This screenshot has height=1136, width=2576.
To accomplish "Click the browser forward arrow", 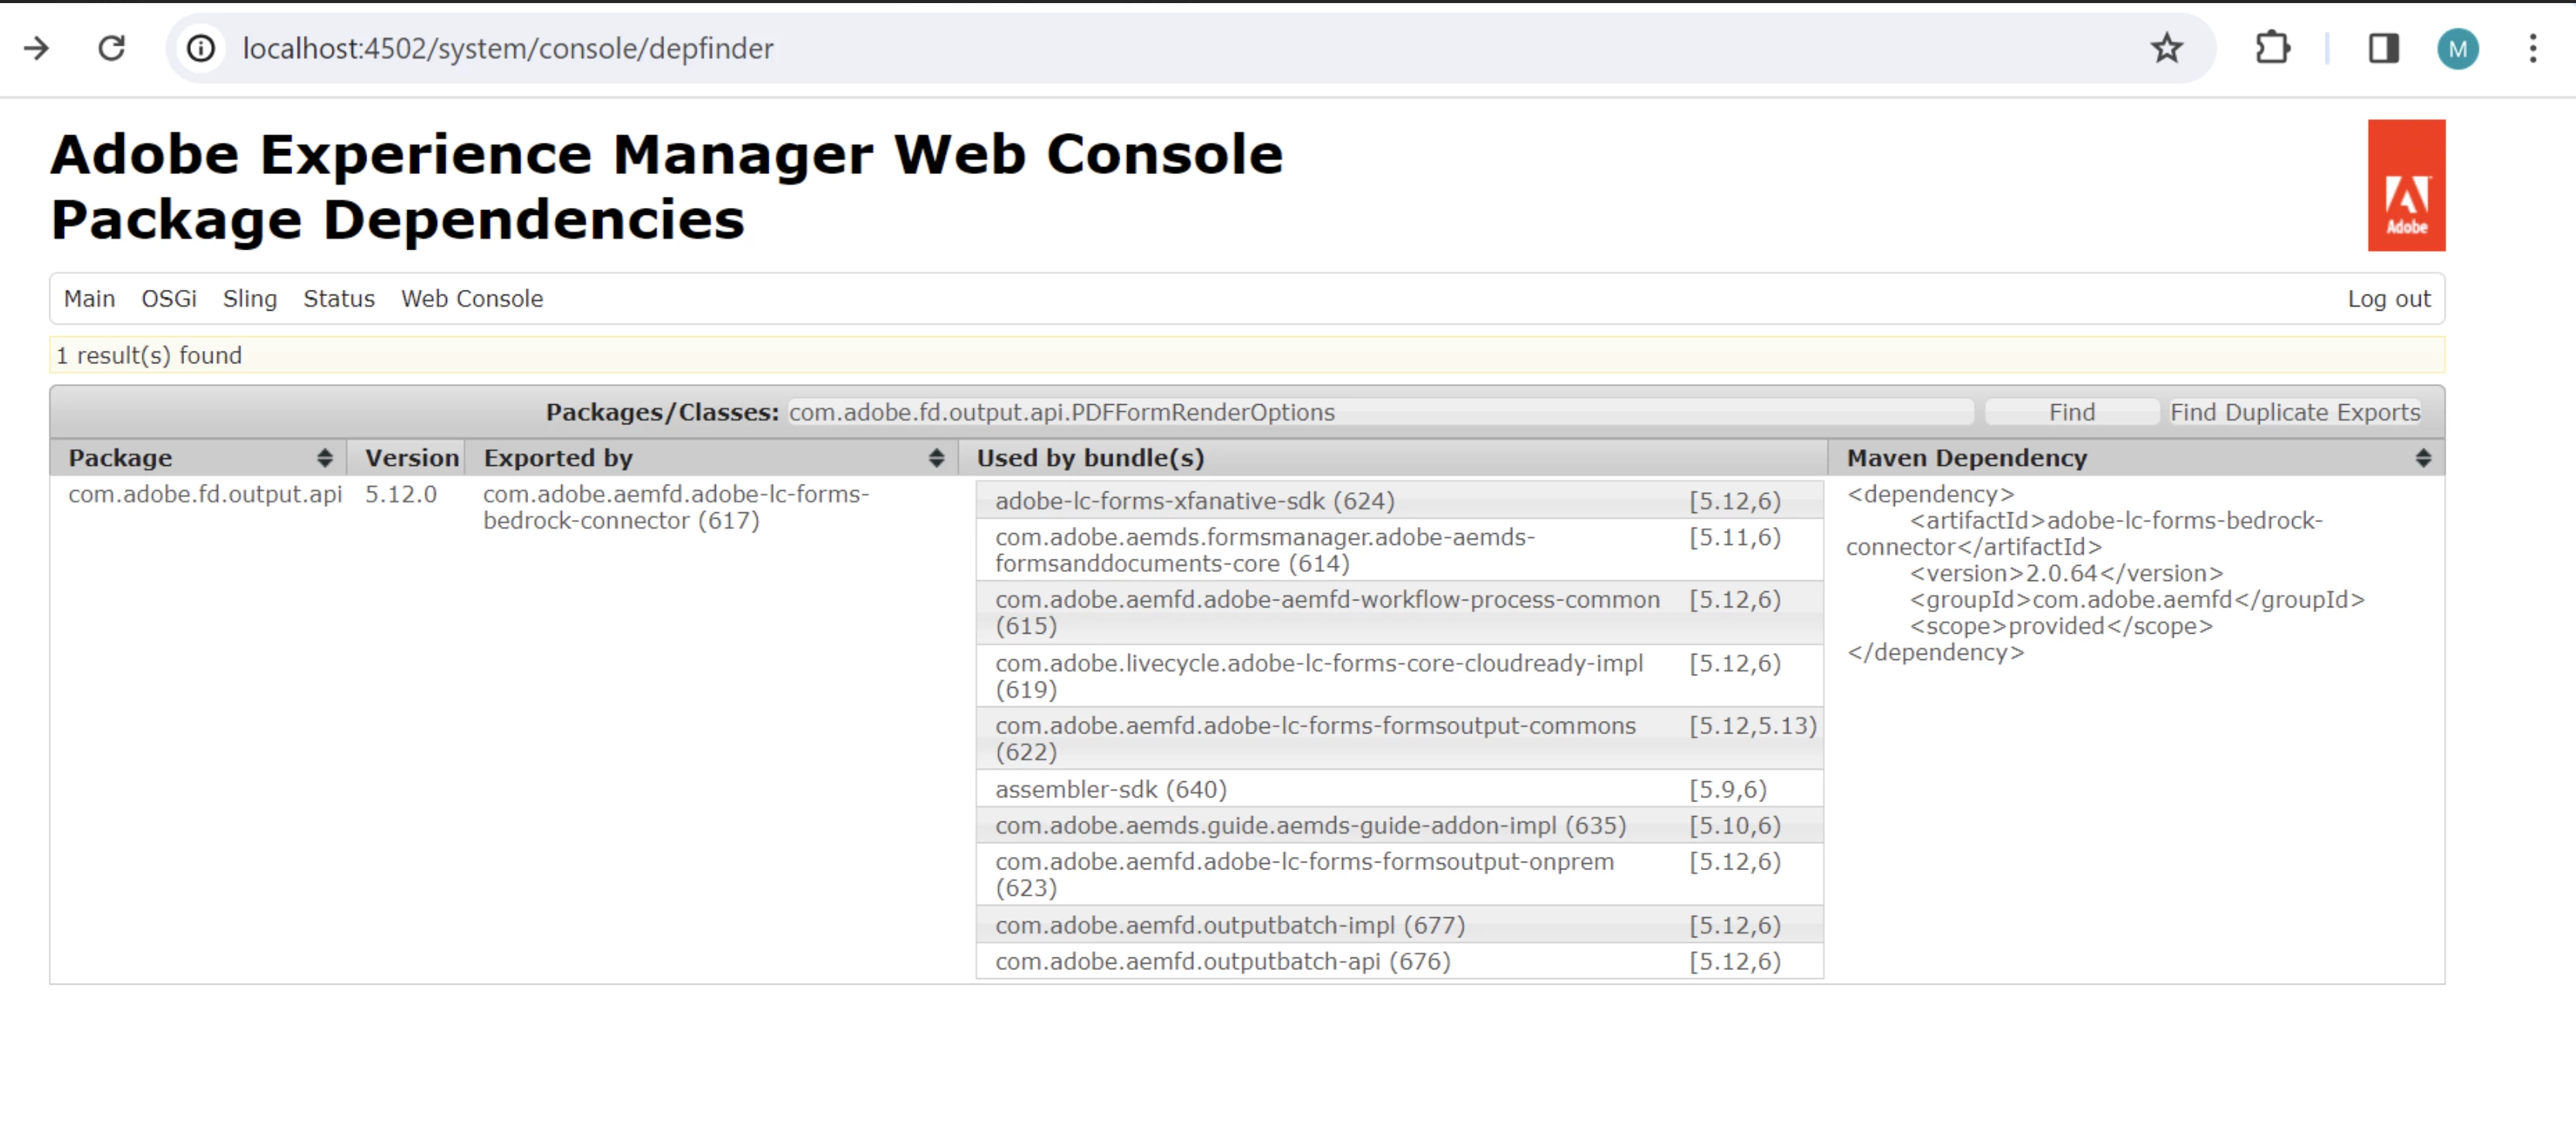I will tap(37, 48).
